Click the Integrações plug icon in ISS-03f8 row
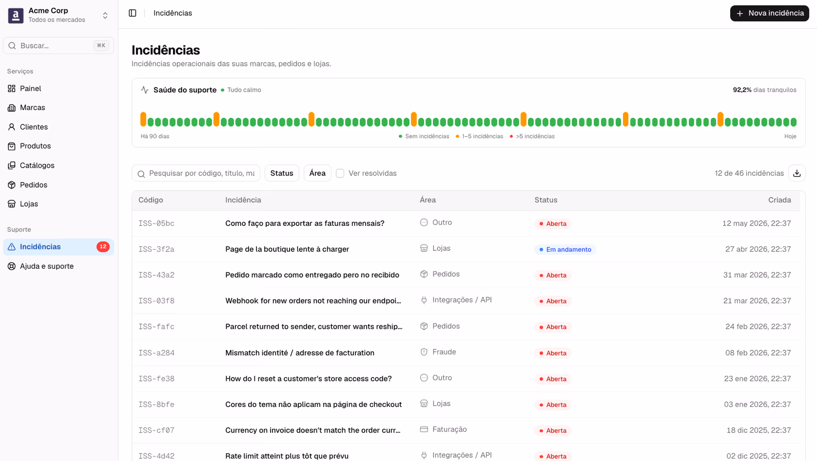This screenshot has height=461, width=817. coord(424,300)
